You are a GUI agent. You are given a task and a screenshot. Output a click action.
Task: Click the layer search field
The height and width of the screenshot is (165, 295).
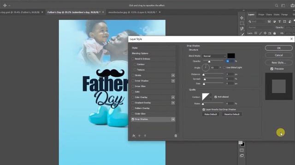pyautogui.click(x=257, y=22)
